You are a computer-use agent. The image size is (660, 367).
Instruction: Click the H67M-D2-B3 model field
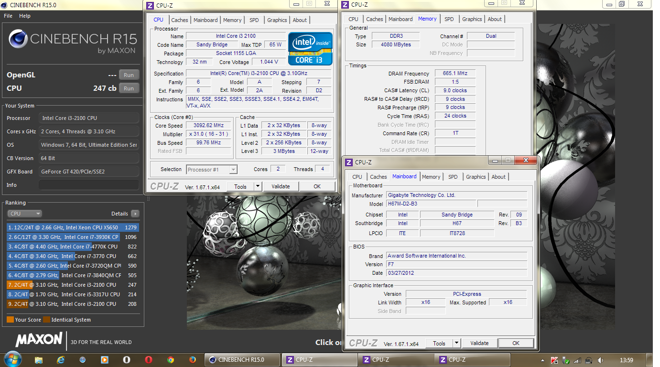(431, 204)
